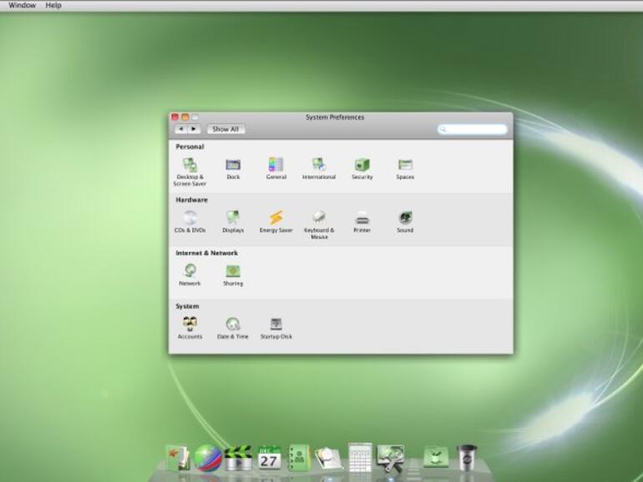Open the Window menu
This screenshot has height=482, width=643.
23,5
